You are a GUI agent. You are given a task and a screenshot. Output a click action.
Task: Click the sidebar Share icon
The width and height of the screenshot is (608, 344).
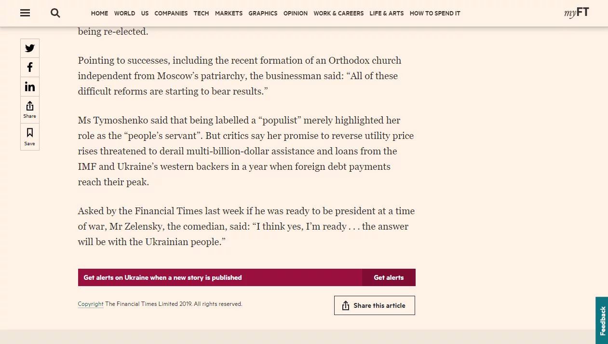(x=30, y=110)
